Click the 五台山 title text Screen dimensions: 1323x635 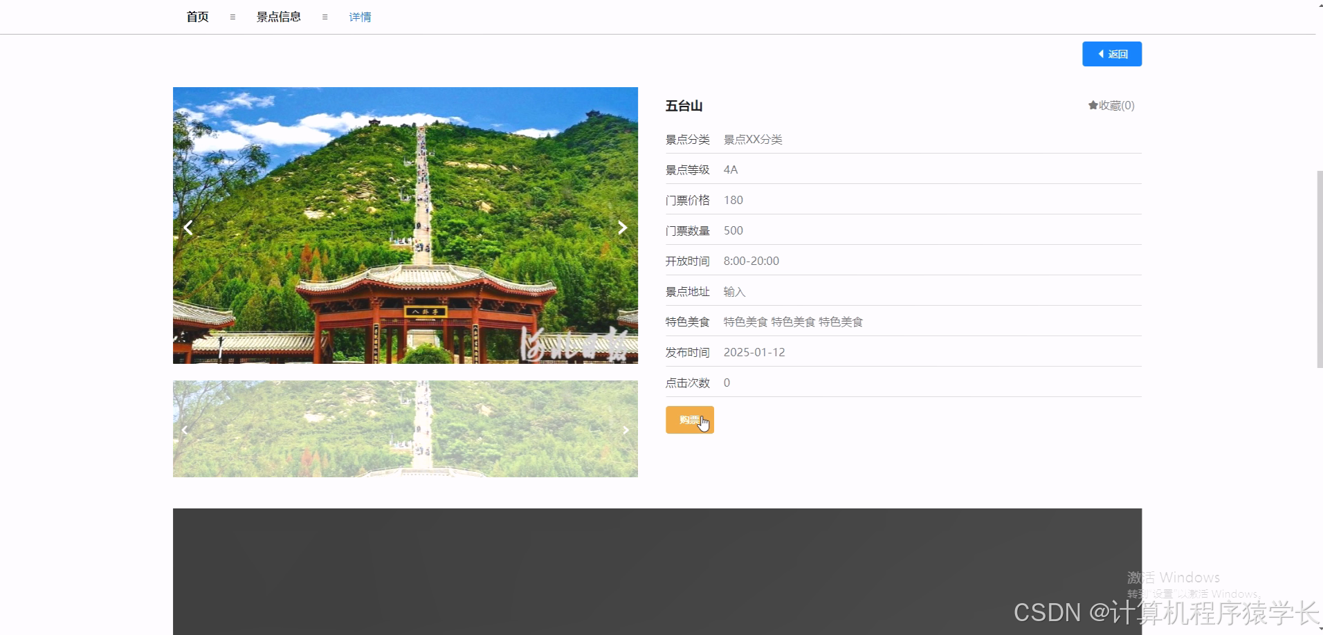[x=684, y=106]
